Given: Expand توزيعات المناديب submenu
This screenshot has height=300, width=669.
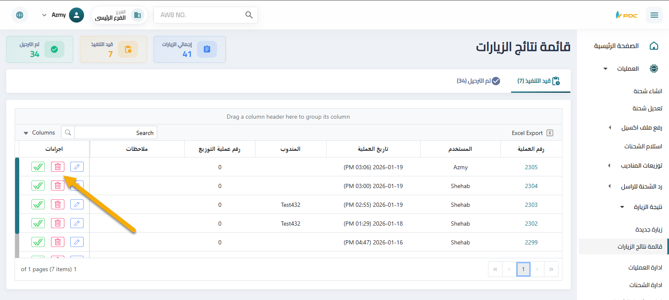Looking at the screenshot, I should [609, 165].
